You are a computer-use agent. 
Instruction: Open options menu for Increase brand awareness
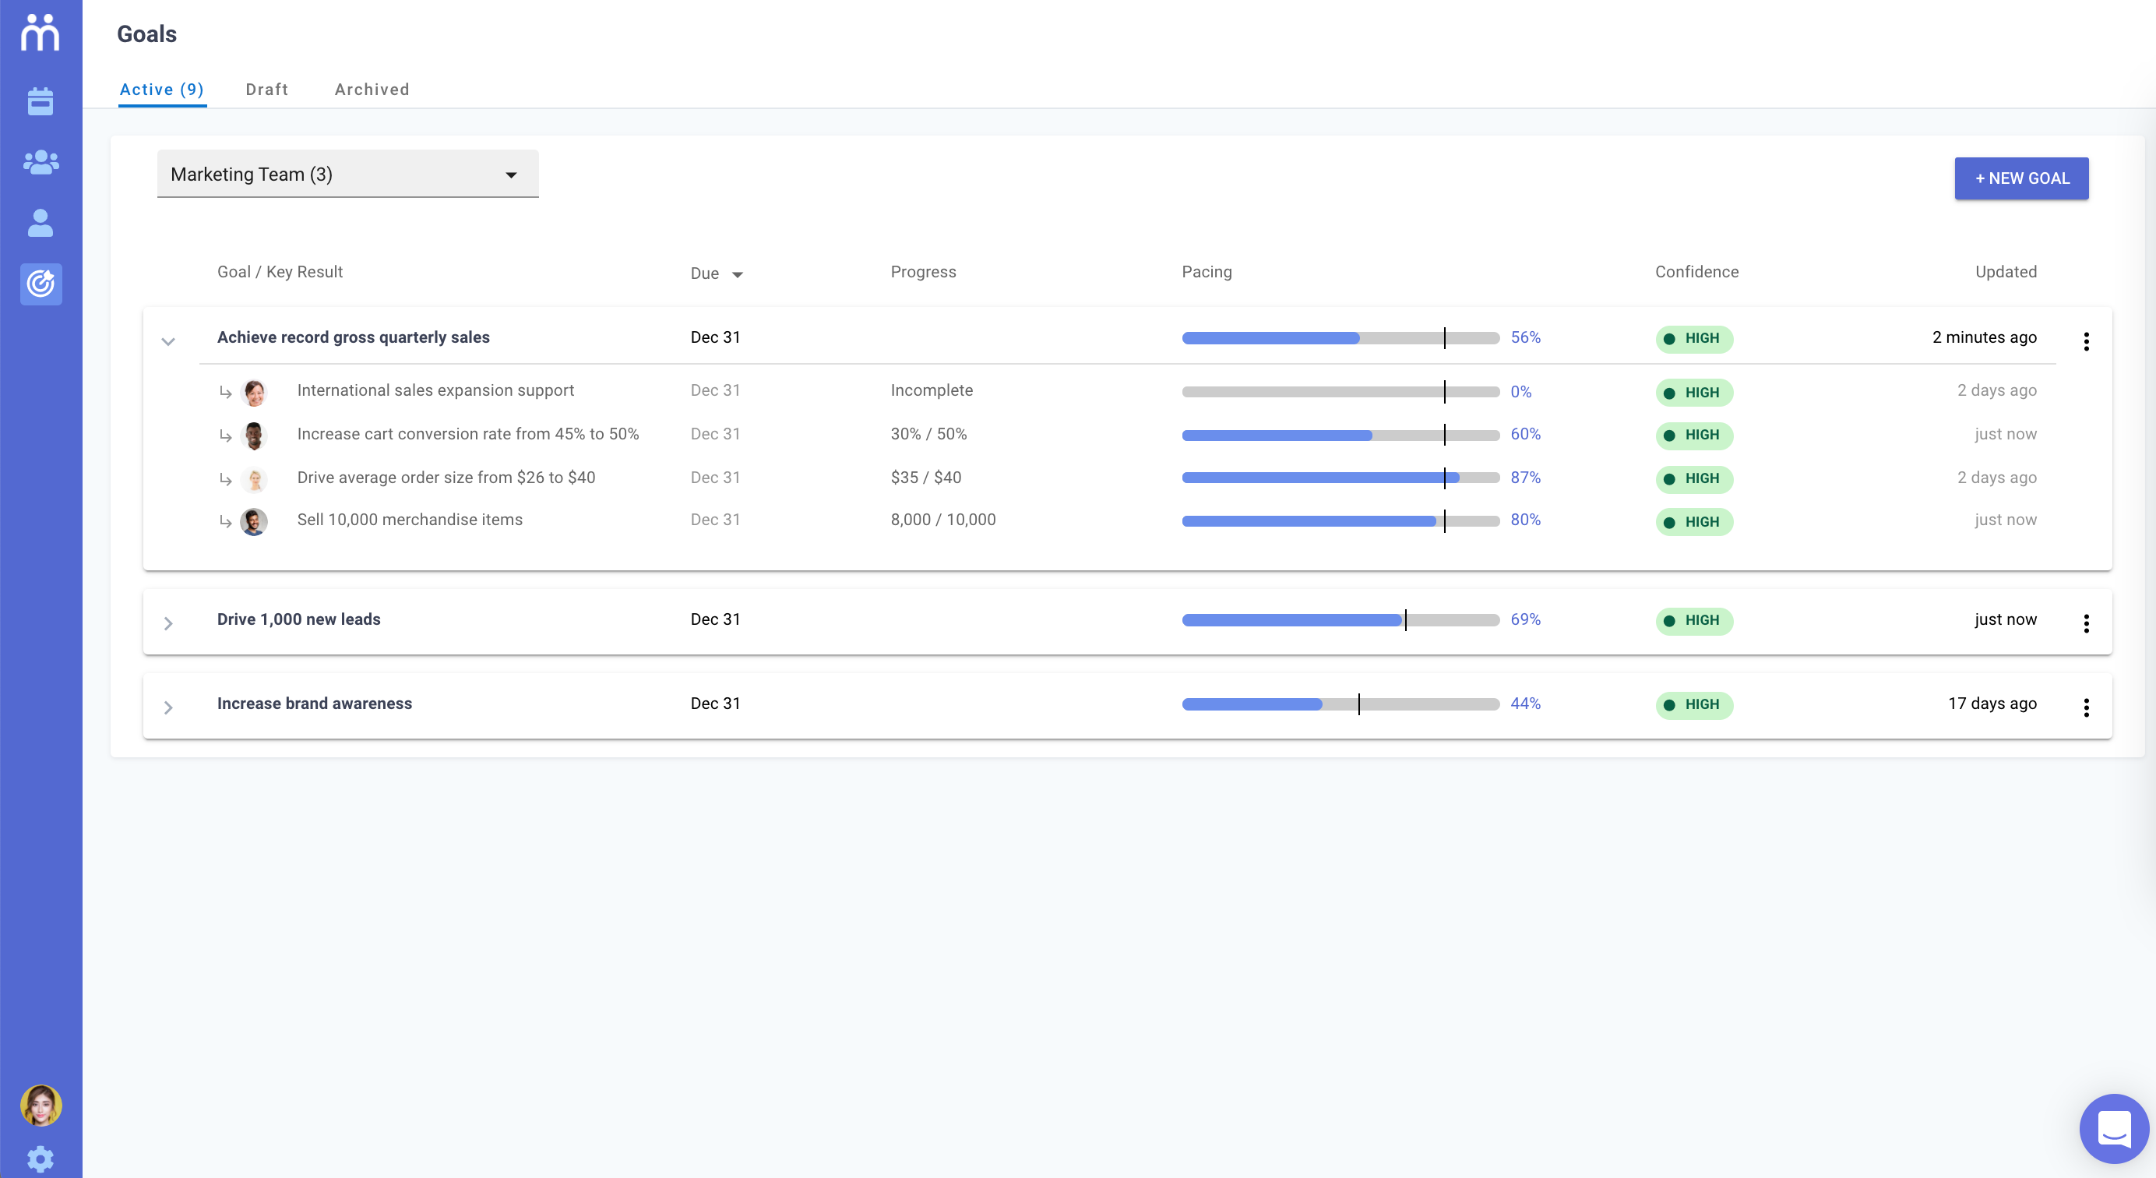click(x=2086, y=707)
